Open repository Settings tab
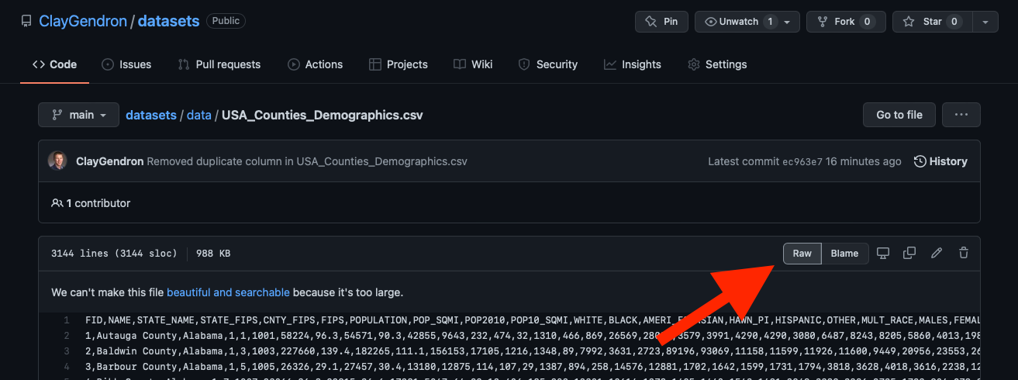The image size is (1018, 380). tap(717, 64)
